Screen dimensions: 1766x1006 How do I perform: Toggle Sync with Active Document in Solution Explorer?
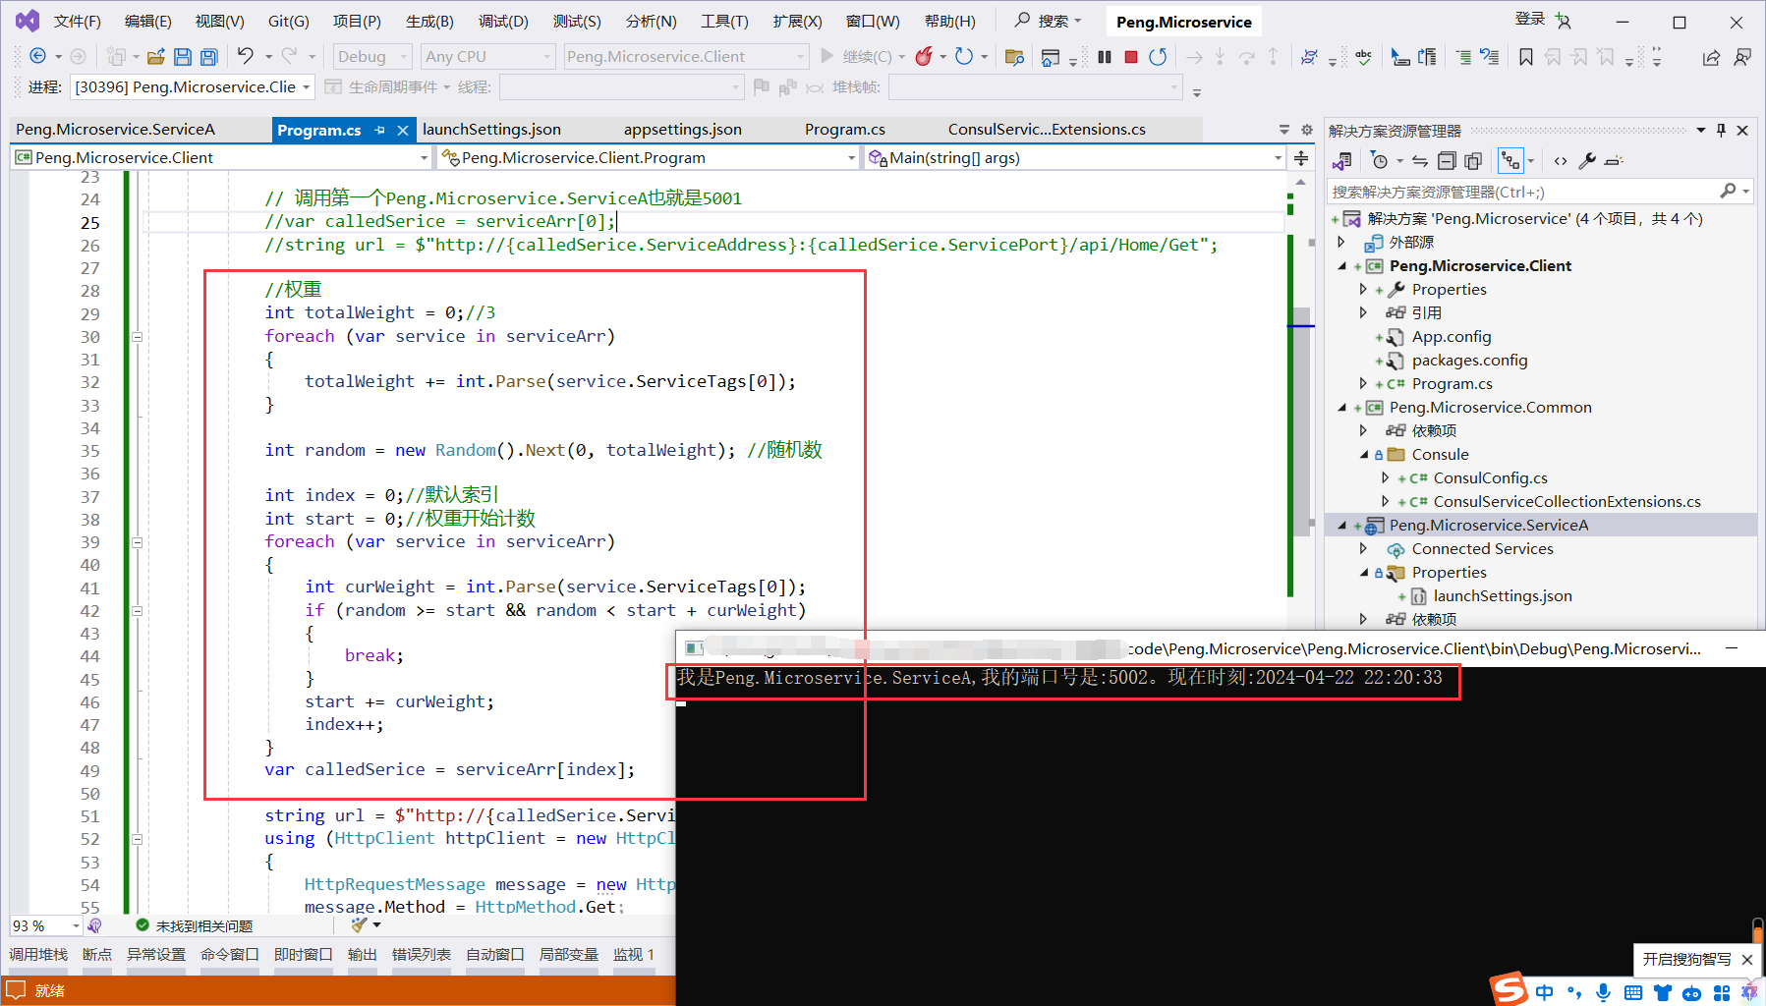pyautogui.click(x=1419, y=161)
